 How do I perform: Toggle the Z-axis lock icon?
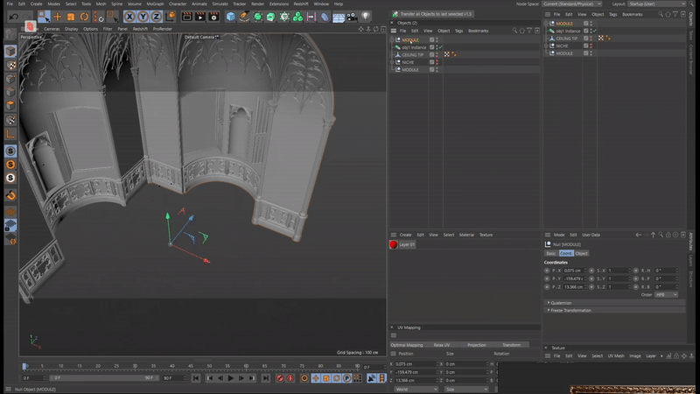pyautogui.click(x=154, y=17)
